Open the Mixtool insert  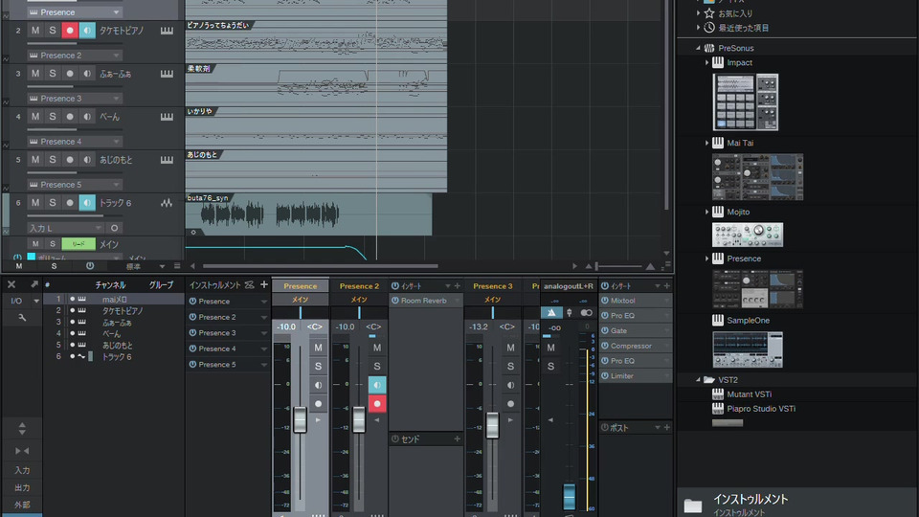636,300
